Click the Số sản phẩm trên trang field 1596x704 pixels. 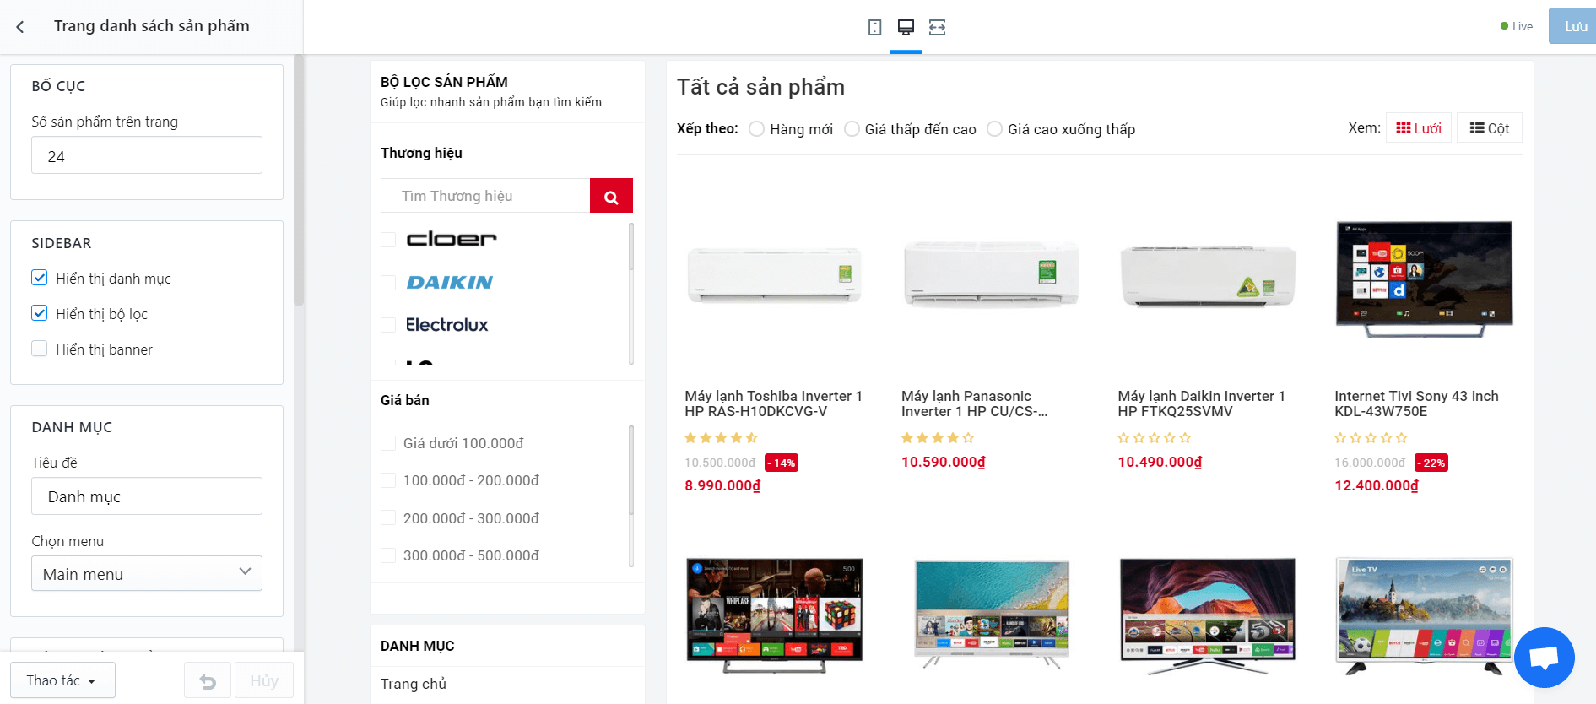pos(147,155)
